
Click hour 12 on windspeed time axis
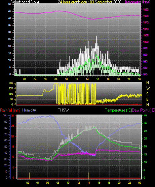pyautogui.click(x=77, y=79)
